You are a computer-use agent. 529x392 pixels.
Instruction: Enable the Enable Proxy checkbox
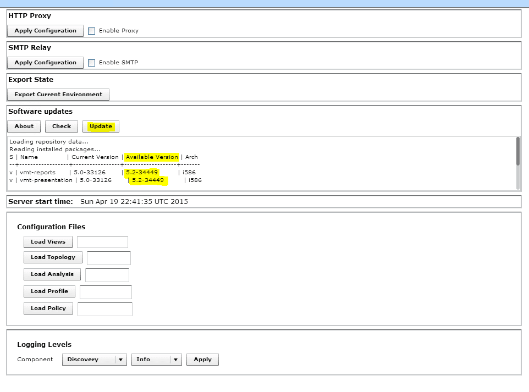tap(91, 31)
